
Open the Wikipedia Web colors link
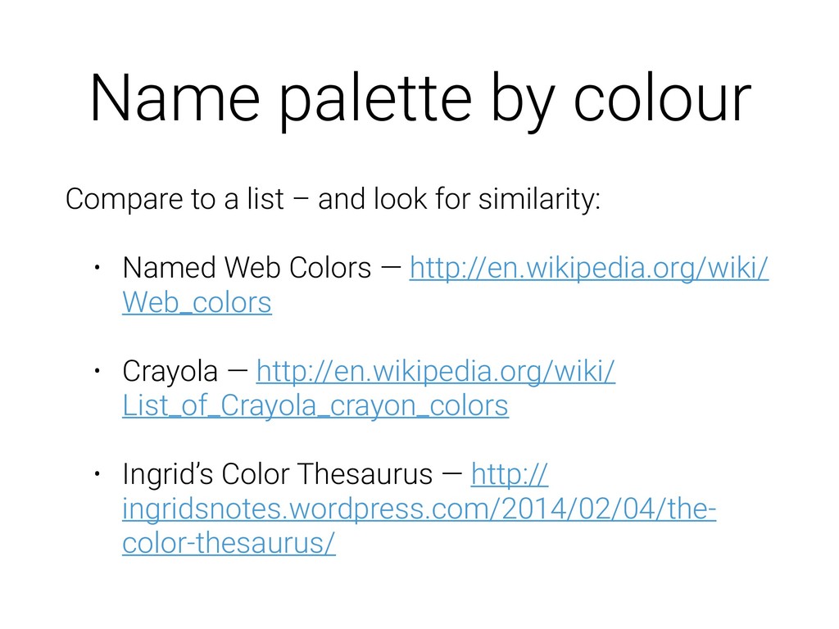(x=588, y=268)
